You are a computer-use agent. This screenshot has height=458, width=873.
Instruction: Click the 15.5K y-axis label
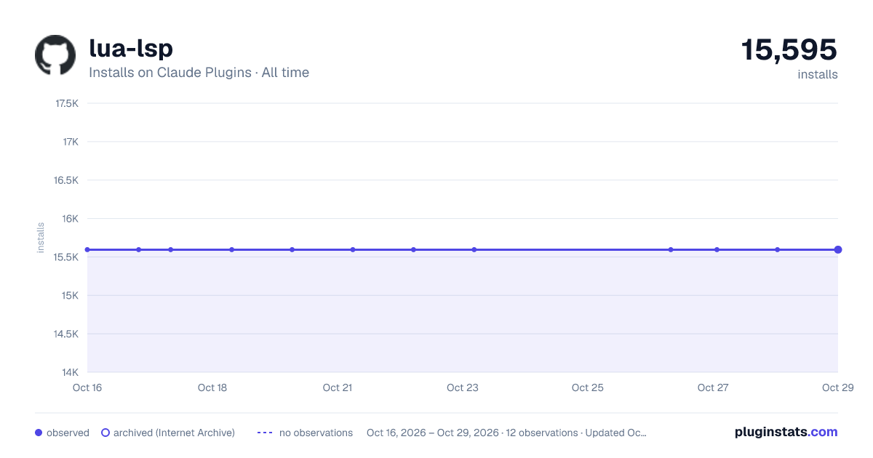click(x=66, y=257)
